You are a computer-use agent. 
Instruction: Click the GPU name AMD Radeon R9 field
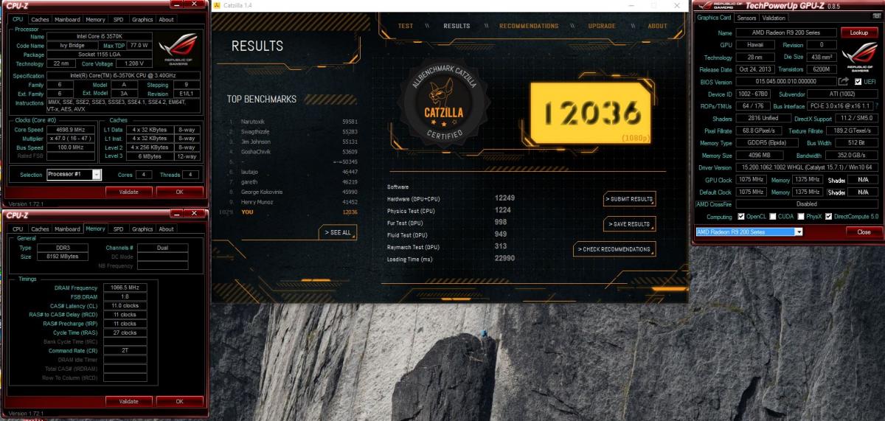785,32
